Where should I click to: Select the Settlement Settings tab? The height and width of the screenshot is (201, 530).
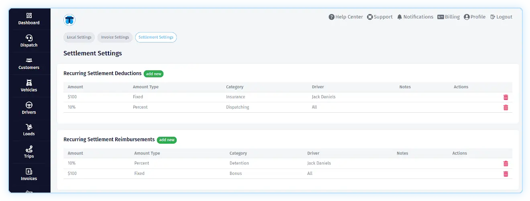point(156,37)
